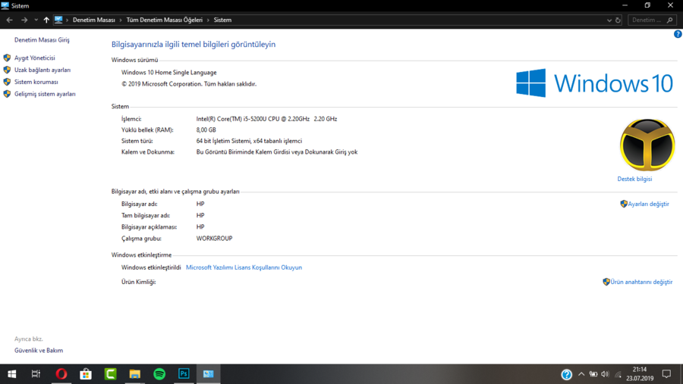Launch Opera browser from taskbar

[x=61, y=374]
